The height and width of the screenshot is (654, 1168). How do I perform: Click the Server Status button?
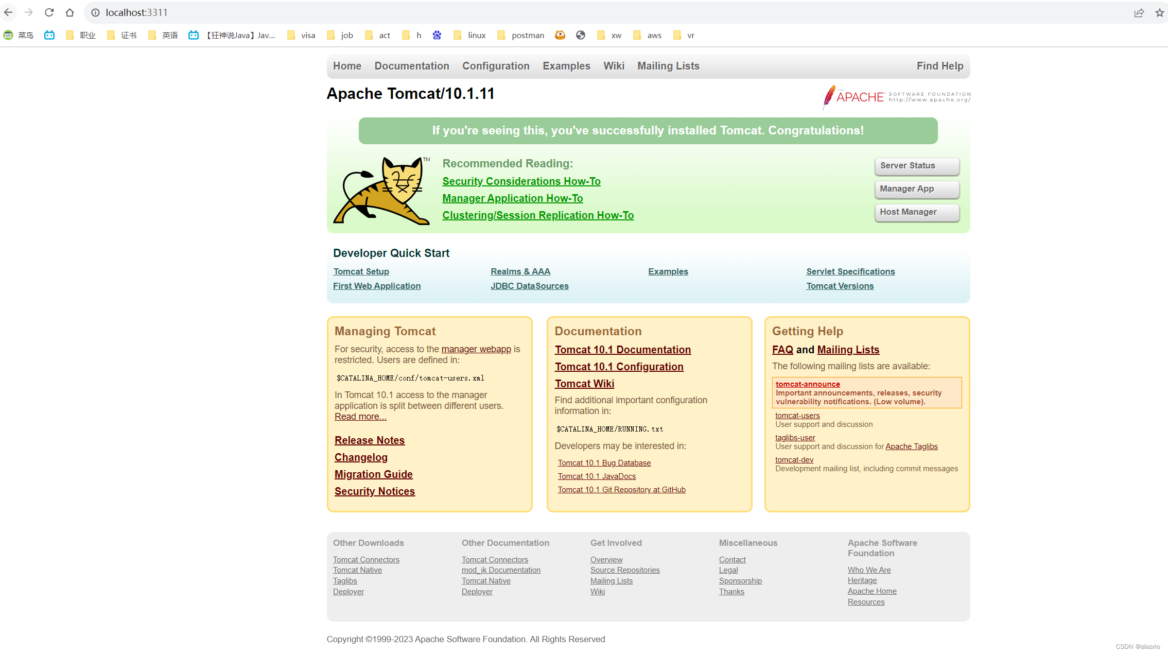pos(917,166)
